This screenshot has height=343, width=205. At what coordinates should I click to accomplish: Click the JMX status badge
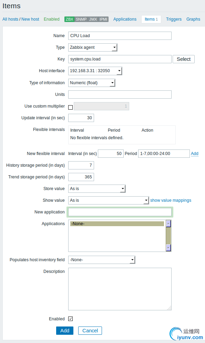[x=93, y=19]
